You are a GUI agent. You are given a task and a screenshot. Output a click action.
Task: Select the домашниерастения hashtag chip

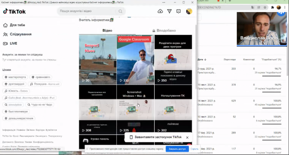pyautogui.click(x=19, y=119)
